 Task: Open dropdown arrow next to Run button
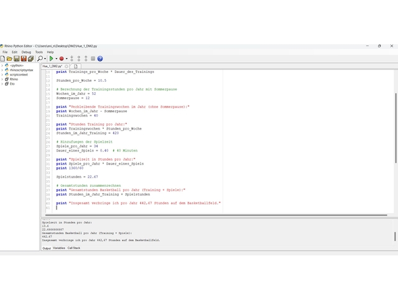[56, 59]
